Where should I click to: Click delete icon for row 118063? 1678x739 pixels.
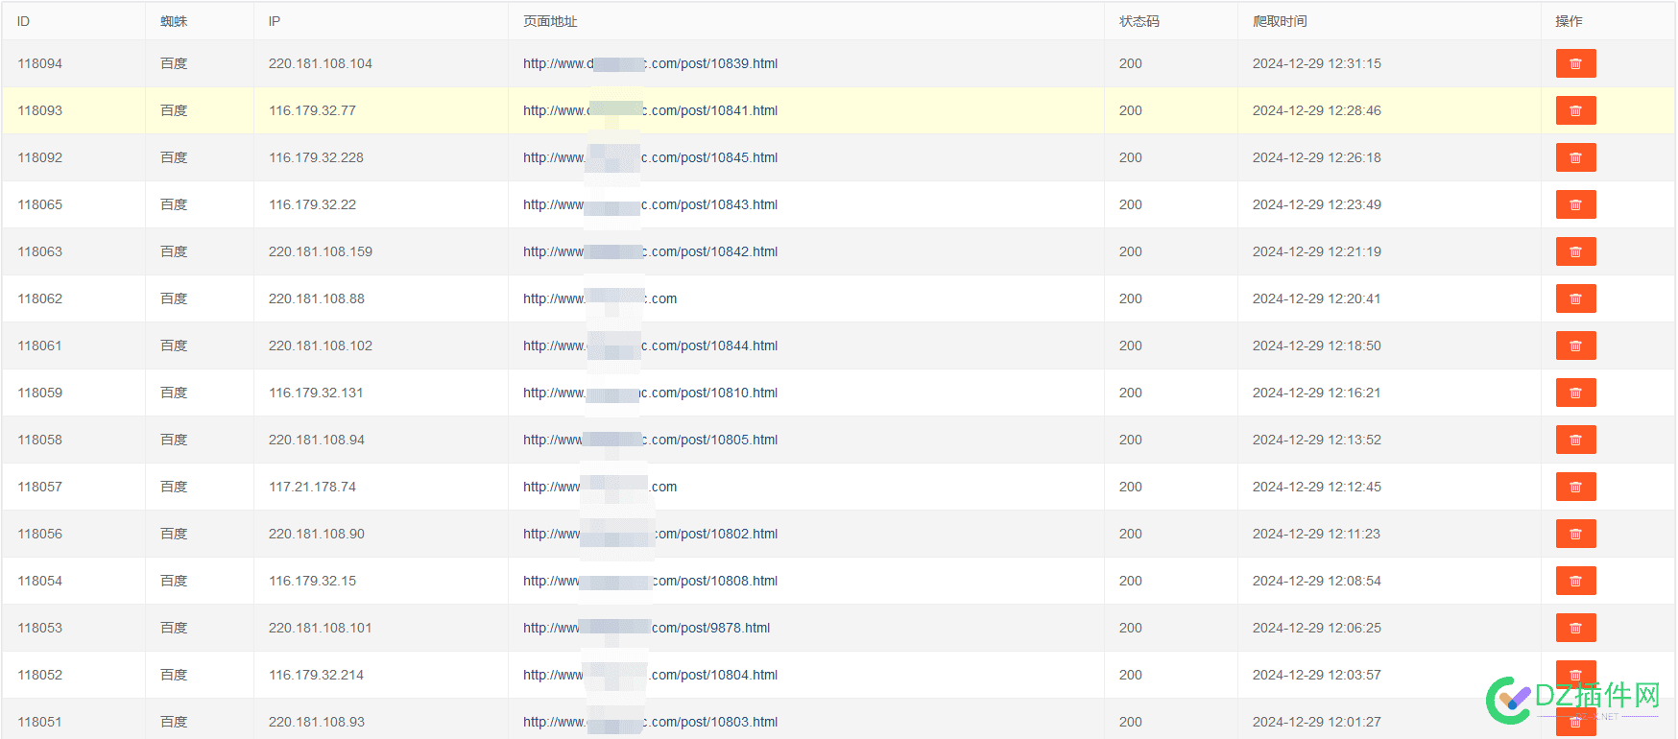coord(1575,251)
